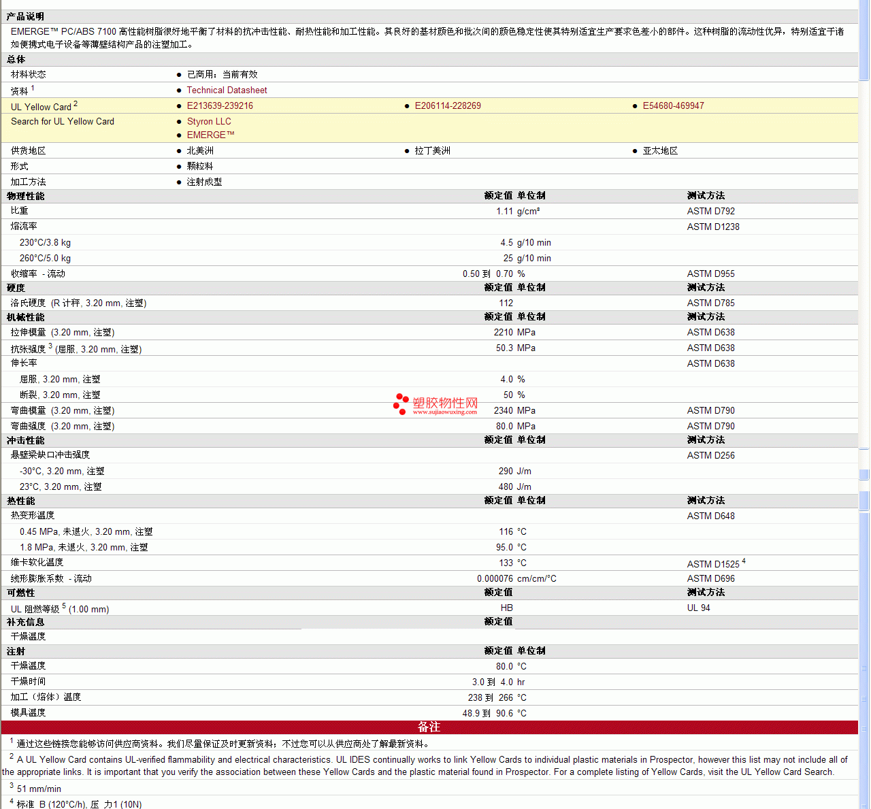Click the 抗张强度 row label
Image resolution: width=871 pixels, height=809 pixels.
76,348
